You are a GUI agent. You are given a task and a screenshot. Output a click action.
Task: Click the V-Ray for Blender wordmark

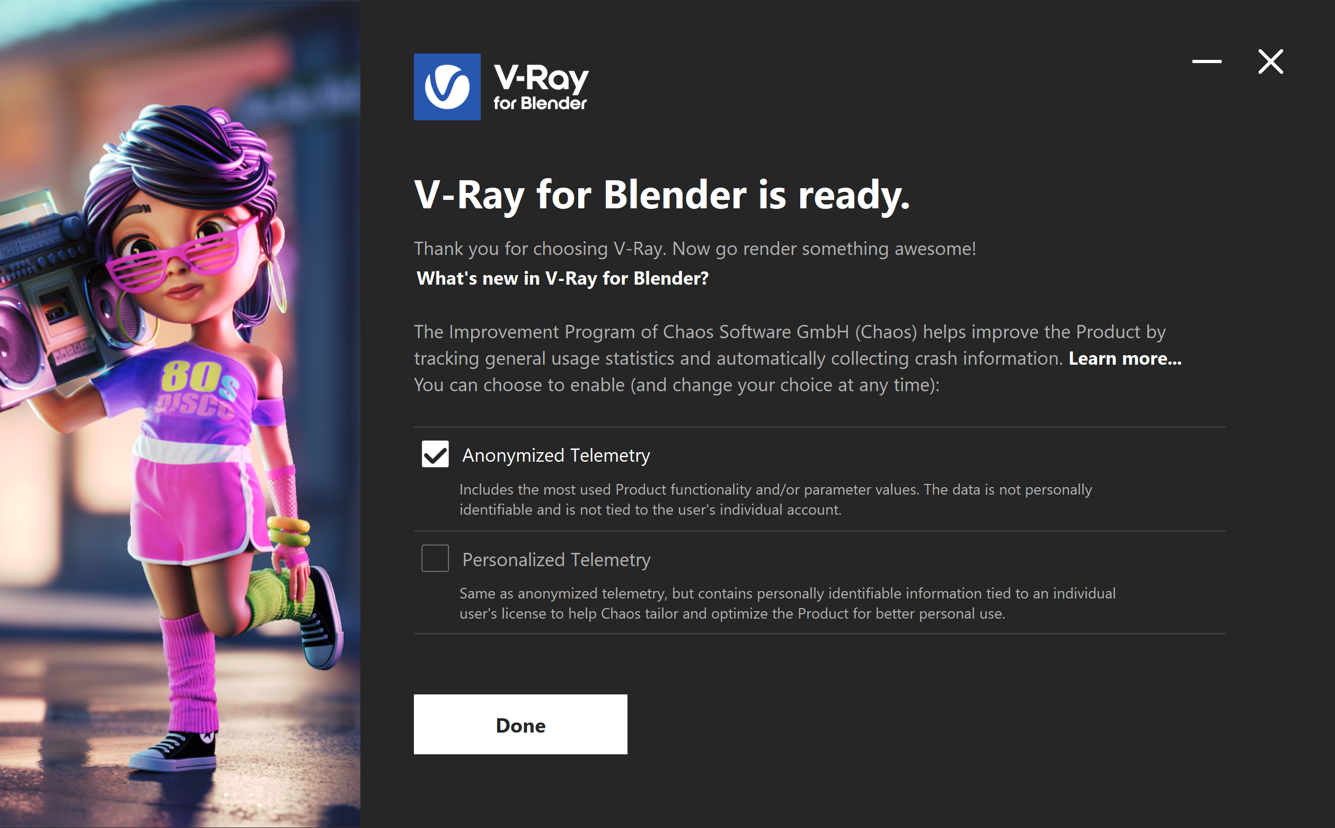point(541,87)
